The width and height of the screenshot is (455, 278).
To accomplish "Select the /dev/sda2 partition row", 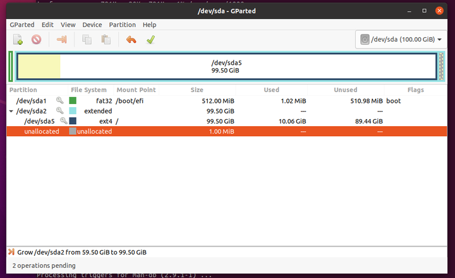I will click(x=227, y=111).
